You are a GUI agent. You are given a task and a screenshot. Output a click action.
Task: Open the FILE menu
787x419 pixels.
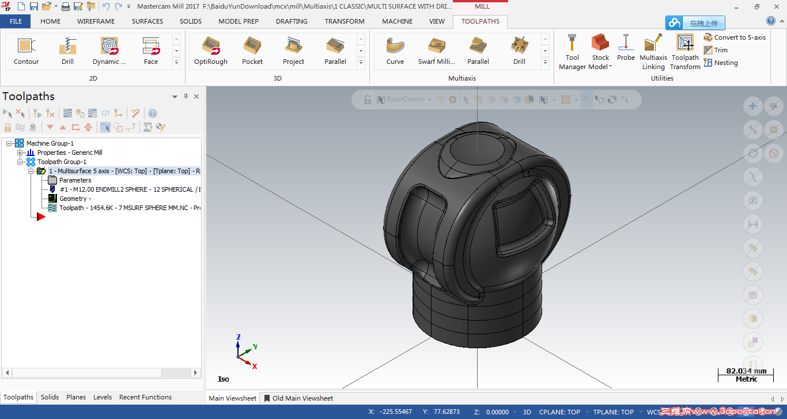(x=16, y=21)
